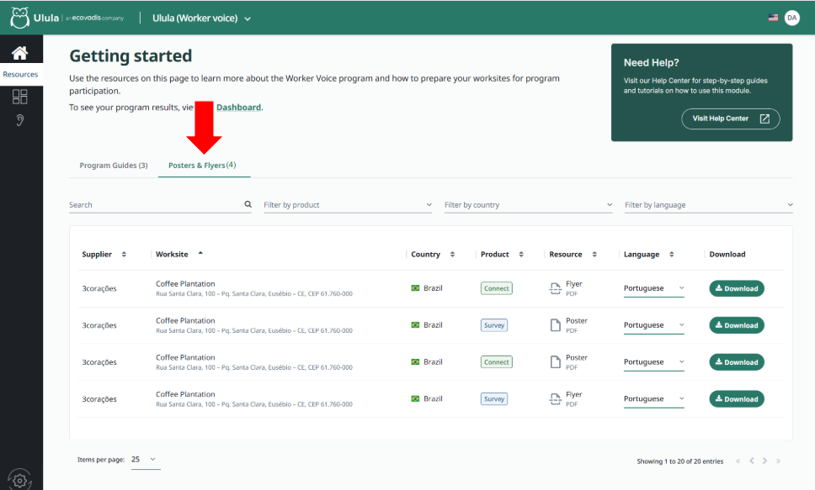Download the Connect Poster PDF
This screenshot has height=490, width=815.
(737, 362)
